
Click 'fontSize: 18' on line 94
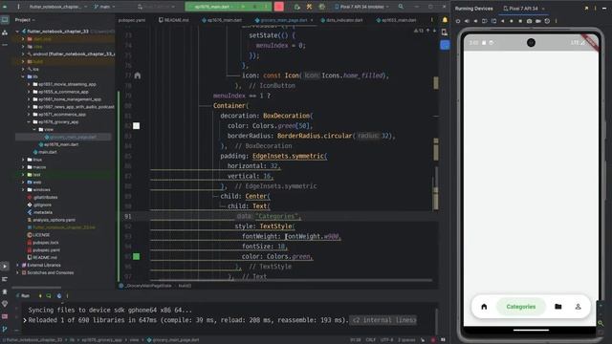coord(264,247)
